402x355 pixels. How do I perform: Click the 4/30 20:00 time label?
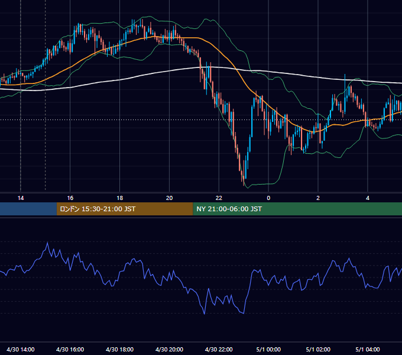click(x=169, y=349)
